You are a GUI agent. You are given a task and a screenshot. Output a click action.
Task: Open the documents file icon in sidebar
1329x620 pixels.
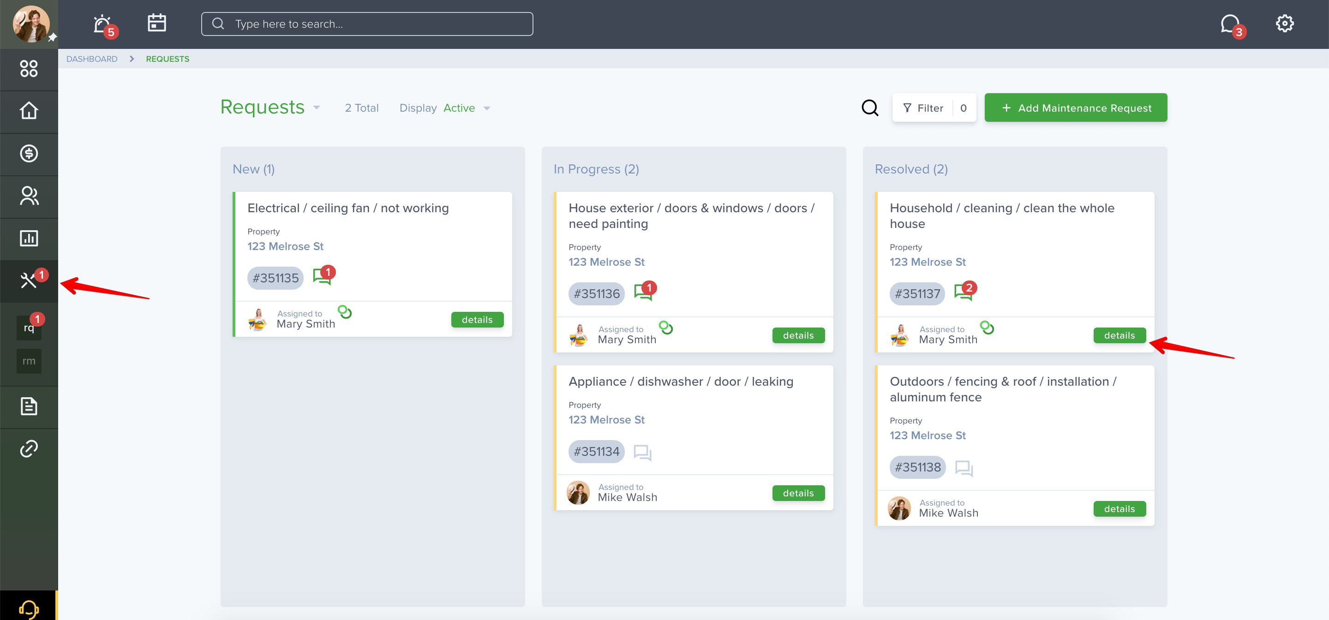point(29,406)
